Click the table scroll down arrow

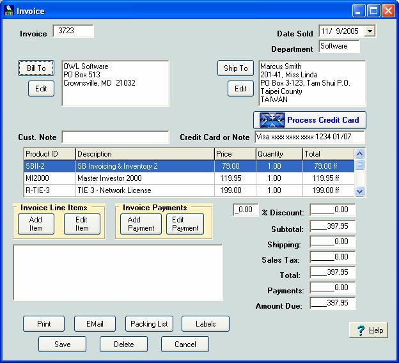click(359, 191)
